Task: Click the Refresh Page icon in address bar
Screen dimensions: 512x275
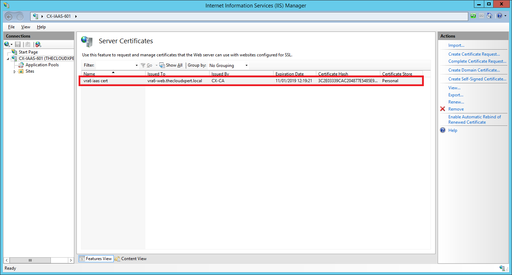Action: tap(473, 16)
